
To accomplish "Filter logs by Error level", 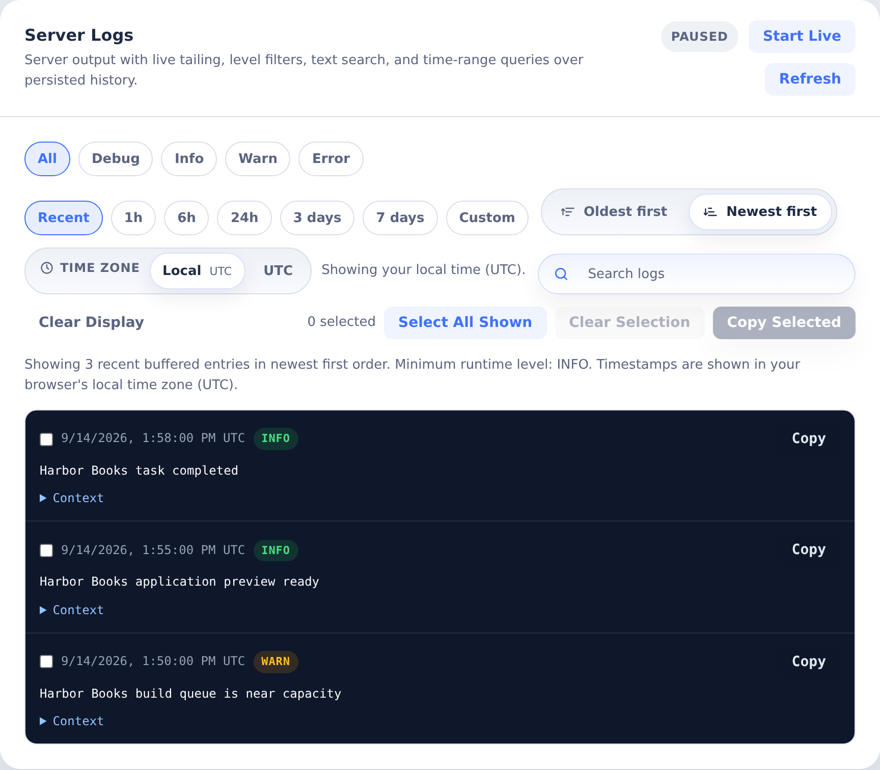I will [331, 159].
